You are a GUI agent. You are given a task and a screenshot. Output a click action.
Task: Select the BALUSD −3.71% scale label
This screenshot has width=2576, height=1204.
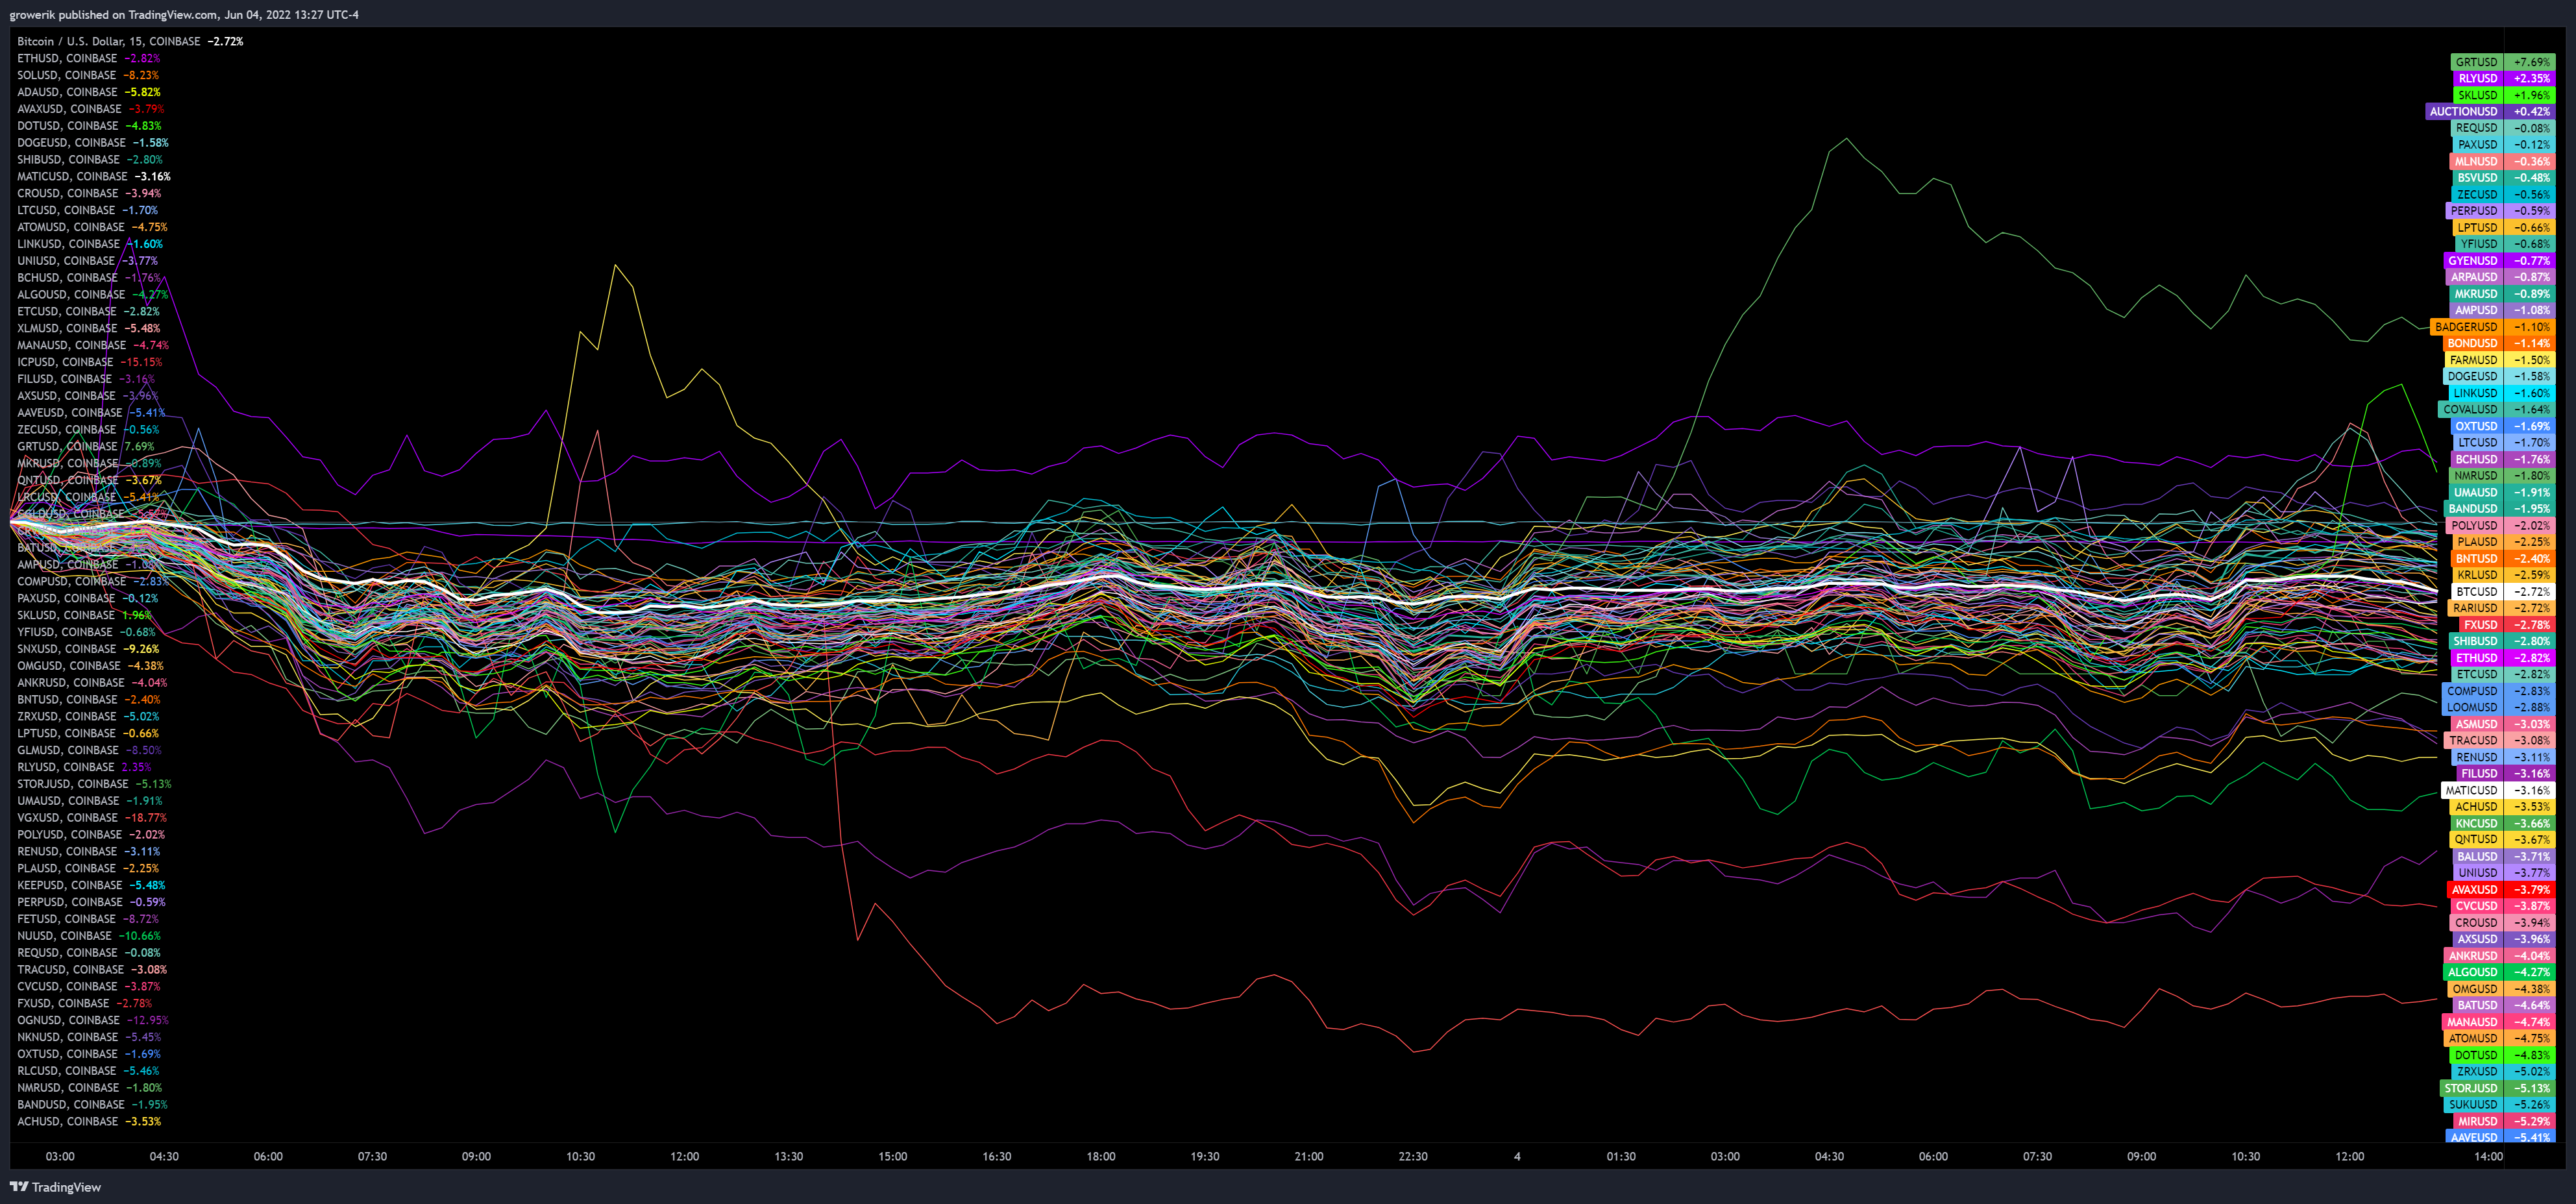(x=2503, y=856)
